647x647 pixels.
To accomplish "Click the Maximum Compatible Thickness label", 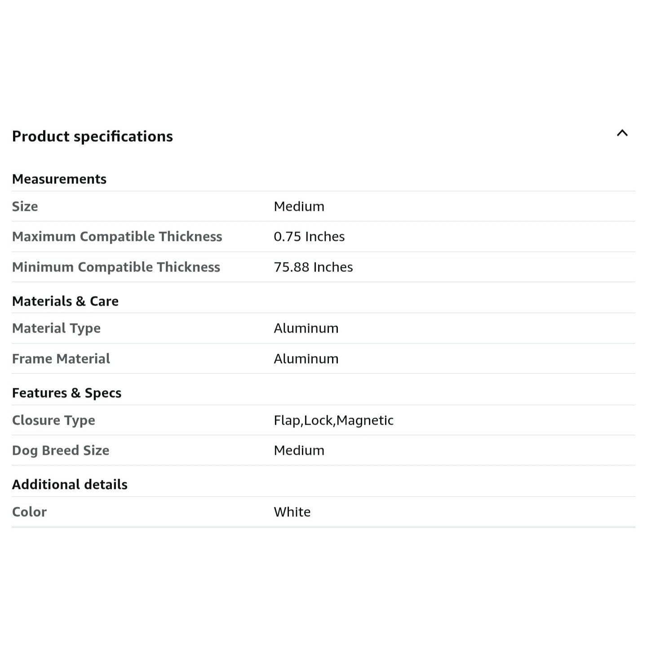I will [x=117, y=236].
